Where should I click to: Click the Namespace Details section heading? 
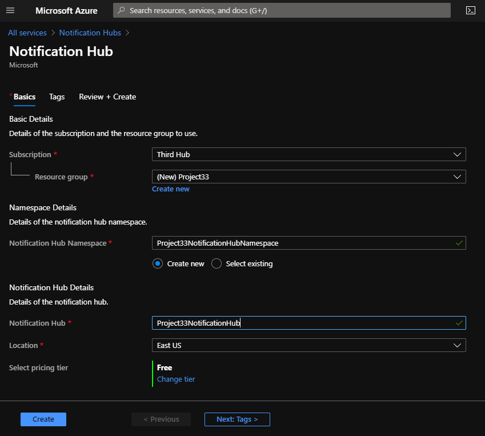click(x=43, y=207)
